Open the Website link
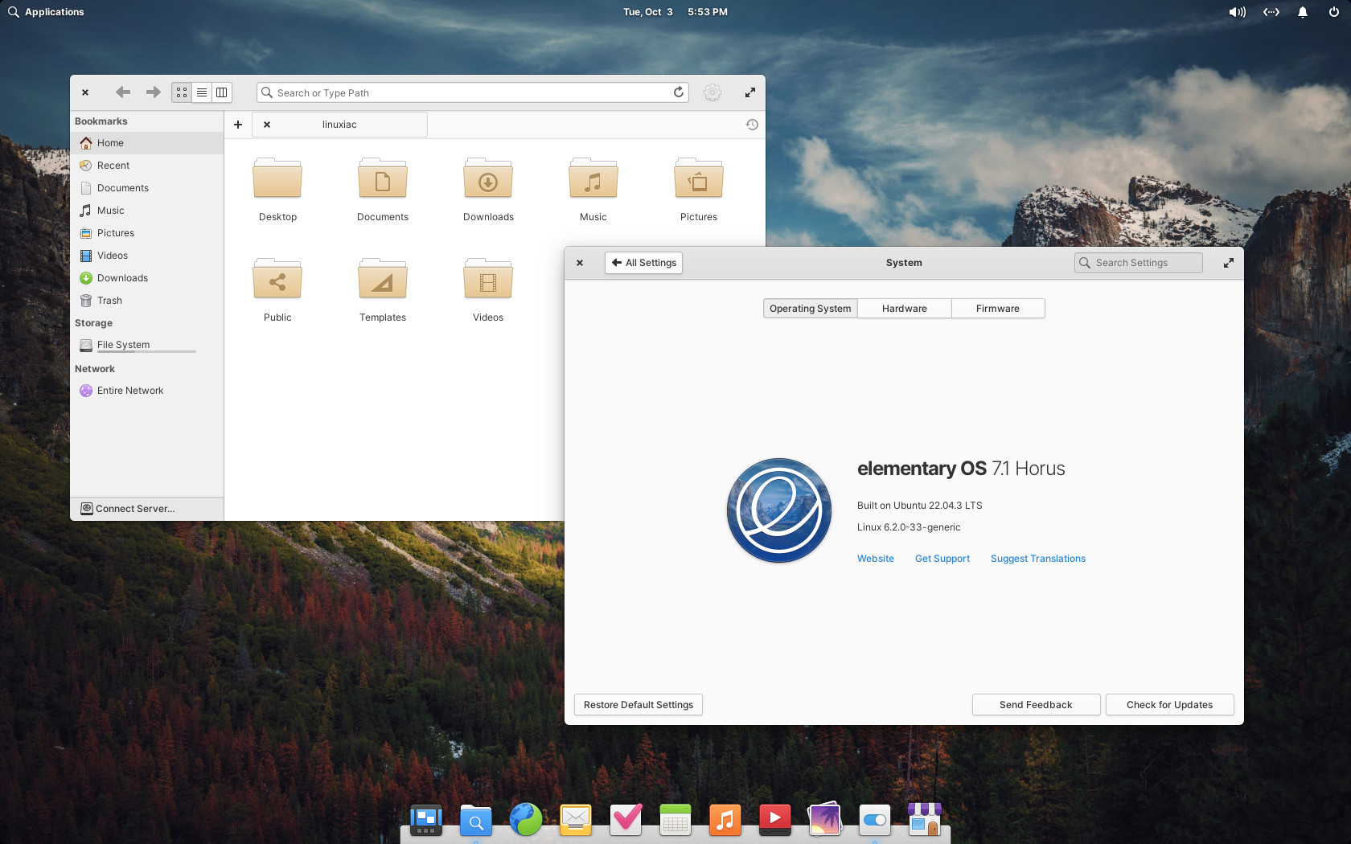The height and width of the screenshot is (844, 1351). pos(876,559)
